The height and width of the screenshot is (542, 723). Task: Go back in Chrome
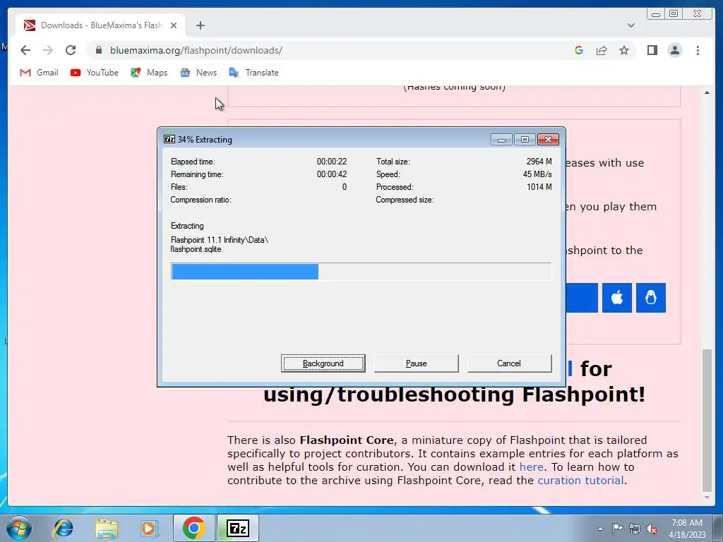click(x=25, y=50)
